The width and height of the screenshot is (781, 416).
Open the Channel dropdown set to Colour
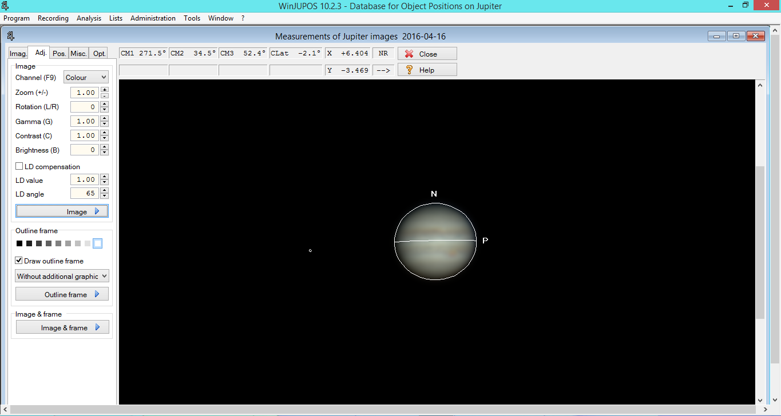pos(86,77)
